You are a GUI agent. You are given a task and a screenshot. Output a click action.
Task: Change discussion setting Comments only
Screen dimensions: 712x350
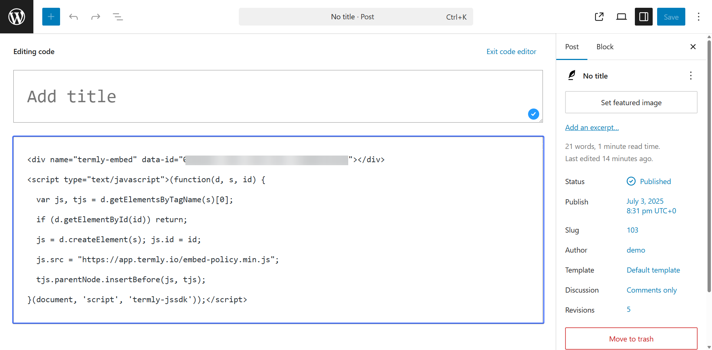pyautogui.click(x=652, y=290)
